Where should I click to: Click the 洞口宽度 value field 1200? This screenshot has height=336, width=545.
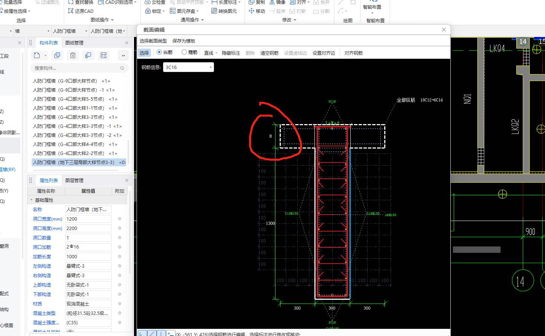[88, 219]
